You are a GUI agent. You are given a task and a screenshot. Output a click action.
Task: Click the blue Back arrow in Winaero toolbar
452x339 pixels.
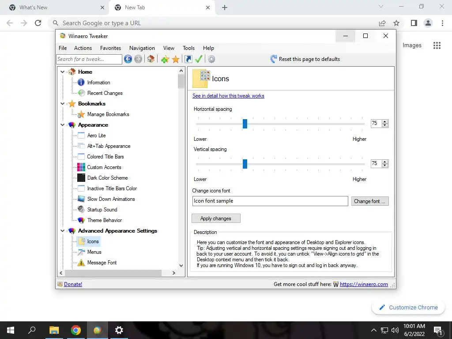click(128, 59)
